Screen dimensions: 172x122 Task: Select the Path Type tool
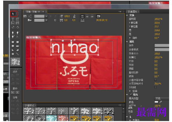tap(13, 27)
